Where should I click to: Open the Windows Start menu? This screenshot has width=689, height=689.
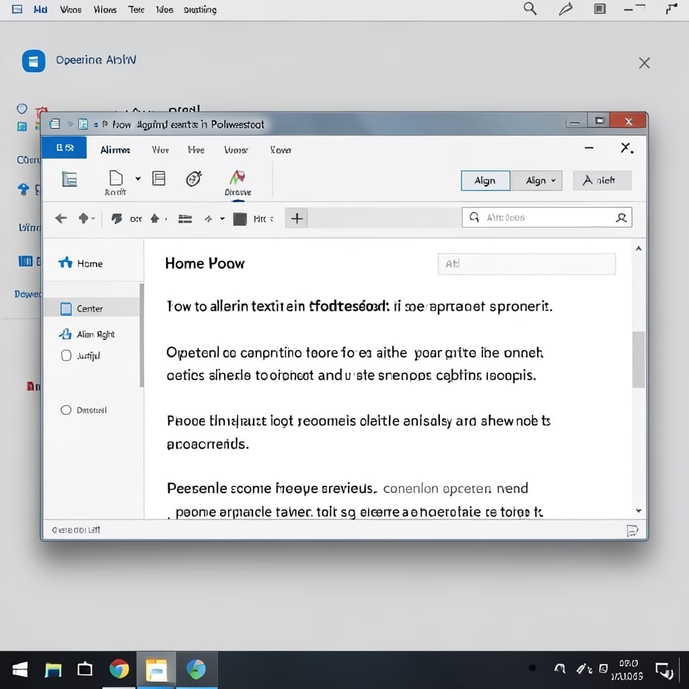pos(20,669)
